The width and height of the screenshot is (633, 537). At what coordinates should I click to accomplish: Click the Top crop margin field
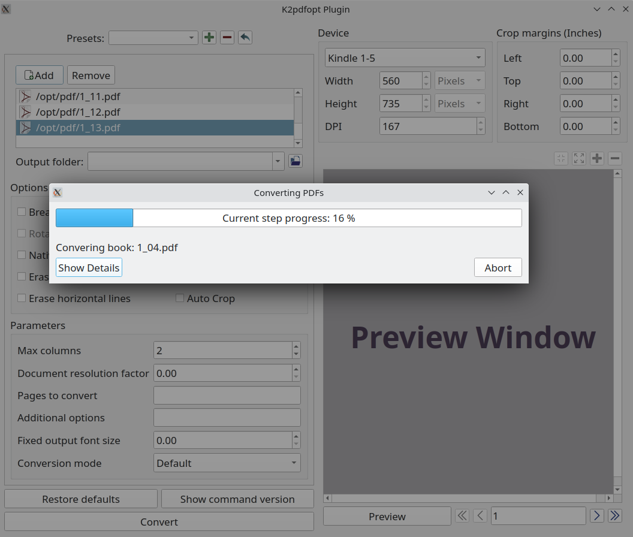(586, 81)
